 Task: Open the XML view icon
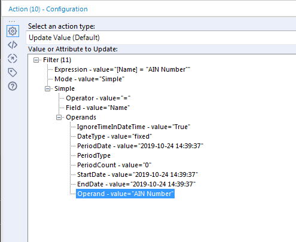point(13,45)
